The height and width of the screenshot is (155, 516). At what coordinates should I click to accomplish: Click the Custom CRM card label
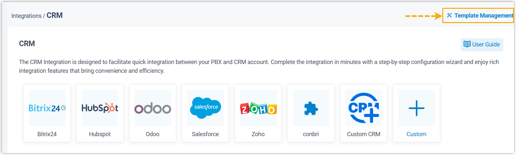[x=364, y=134]
